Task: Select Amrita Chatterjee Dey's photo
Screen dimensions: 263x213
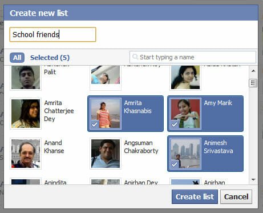Action: pyautogui.click(x=26, y=114)
